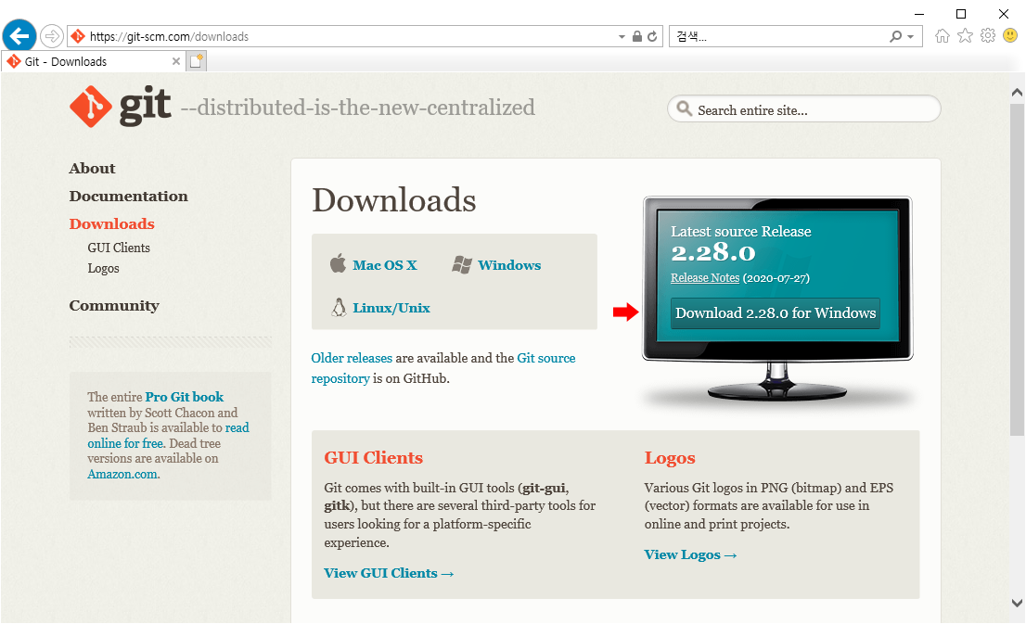Open the browser Home icon
Viewport: 1026px width, 624px height.
943,36
